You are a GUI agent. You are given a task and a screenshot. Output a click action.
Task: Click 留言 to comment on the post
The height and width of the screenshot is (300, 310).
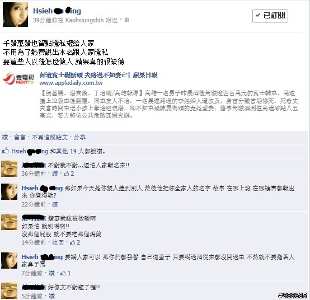point(20,137)
